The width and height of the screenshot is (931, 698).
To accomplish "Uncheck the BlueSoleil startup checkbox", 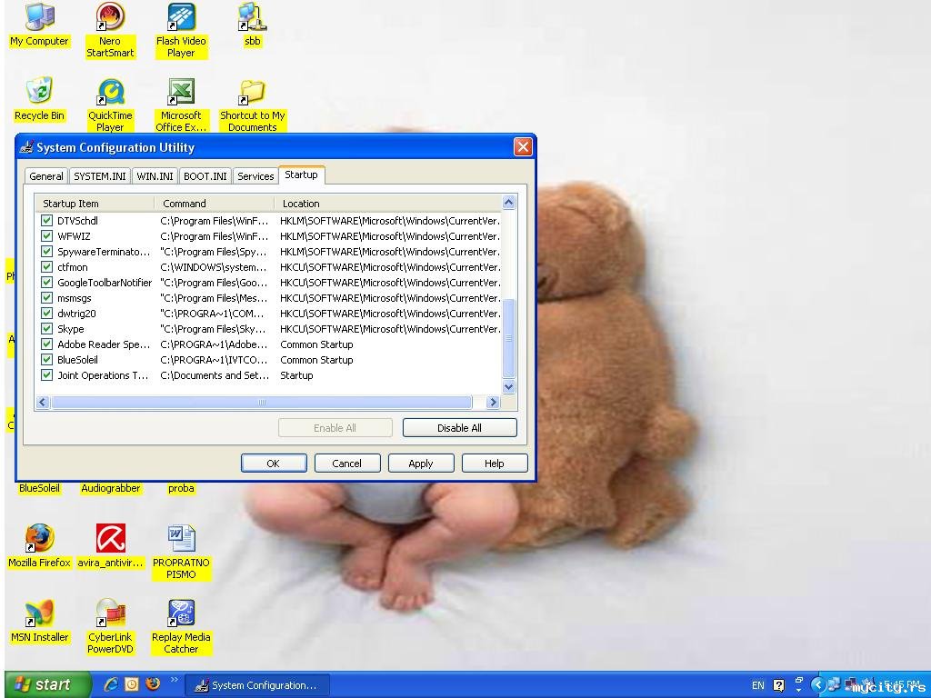I will coord(46,359).
